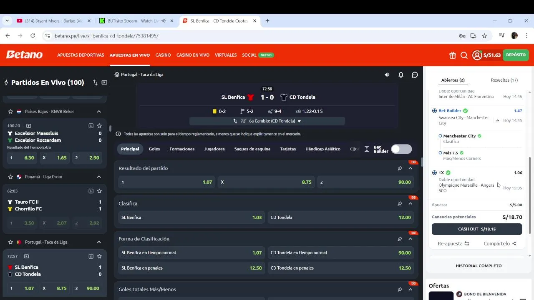Screen dimensions: 534x300
Task: Collapse the Países Bajos - KNVB Beker section
Action: (x=99, y=112)
